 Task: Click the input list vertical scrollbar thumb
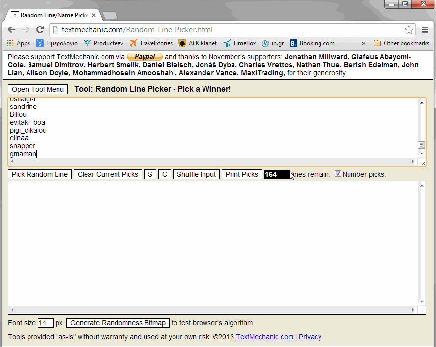421,145
